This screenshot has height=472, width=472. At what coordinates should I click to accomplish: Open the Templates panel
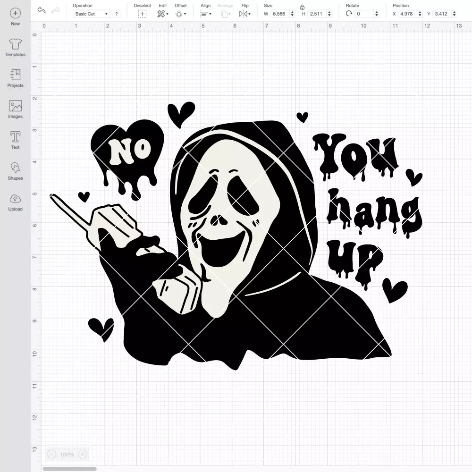tap(16, 48)
